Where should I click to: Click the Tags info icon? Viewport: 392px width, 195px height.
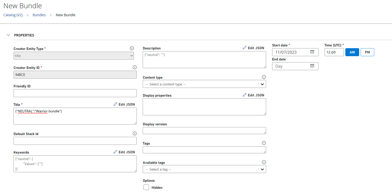pyautogui.click(x=264, y=143)
